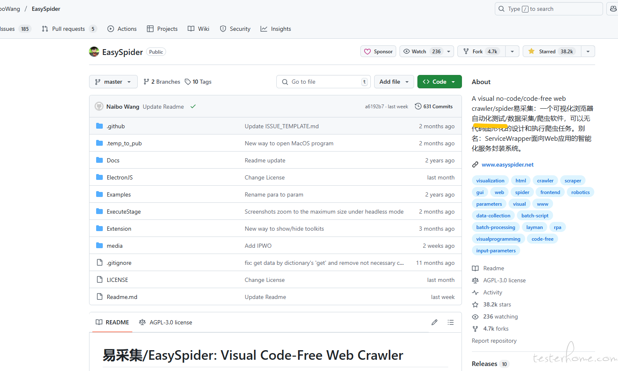Click the Copilot icon at top right
This screenshot has height=371, width=618.
click(613, 9)
